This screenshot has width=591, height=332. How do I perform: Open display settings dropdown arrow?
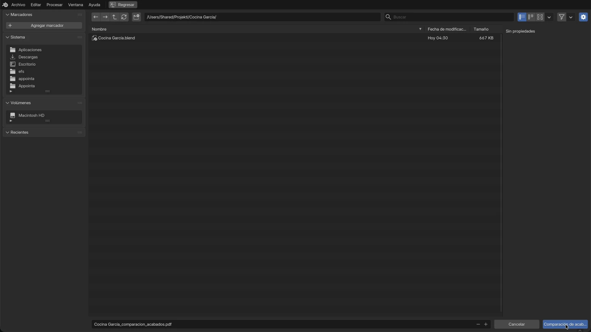tap(549, 17)
